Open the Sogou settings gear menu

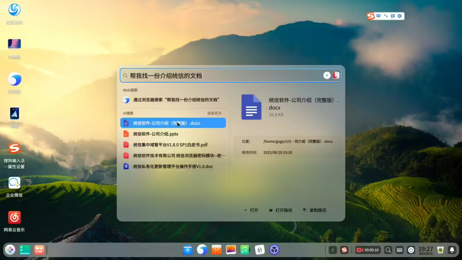coord(400,16)
